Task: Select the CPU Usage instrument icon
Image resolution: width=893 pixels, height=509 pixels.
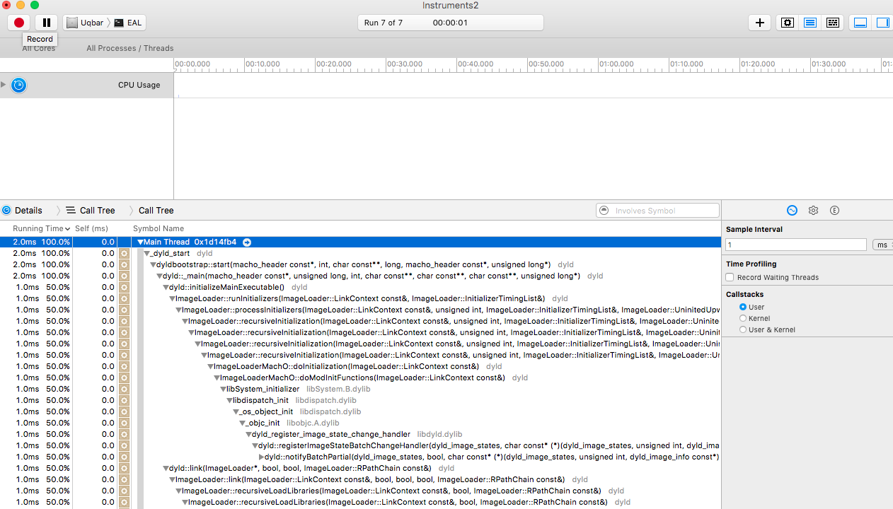Action: click(x=18, y=85)
